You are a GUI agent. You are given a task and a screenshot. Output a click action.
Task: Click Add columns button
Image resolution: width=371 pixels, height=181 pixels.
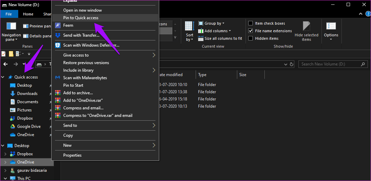click(214, 31)
